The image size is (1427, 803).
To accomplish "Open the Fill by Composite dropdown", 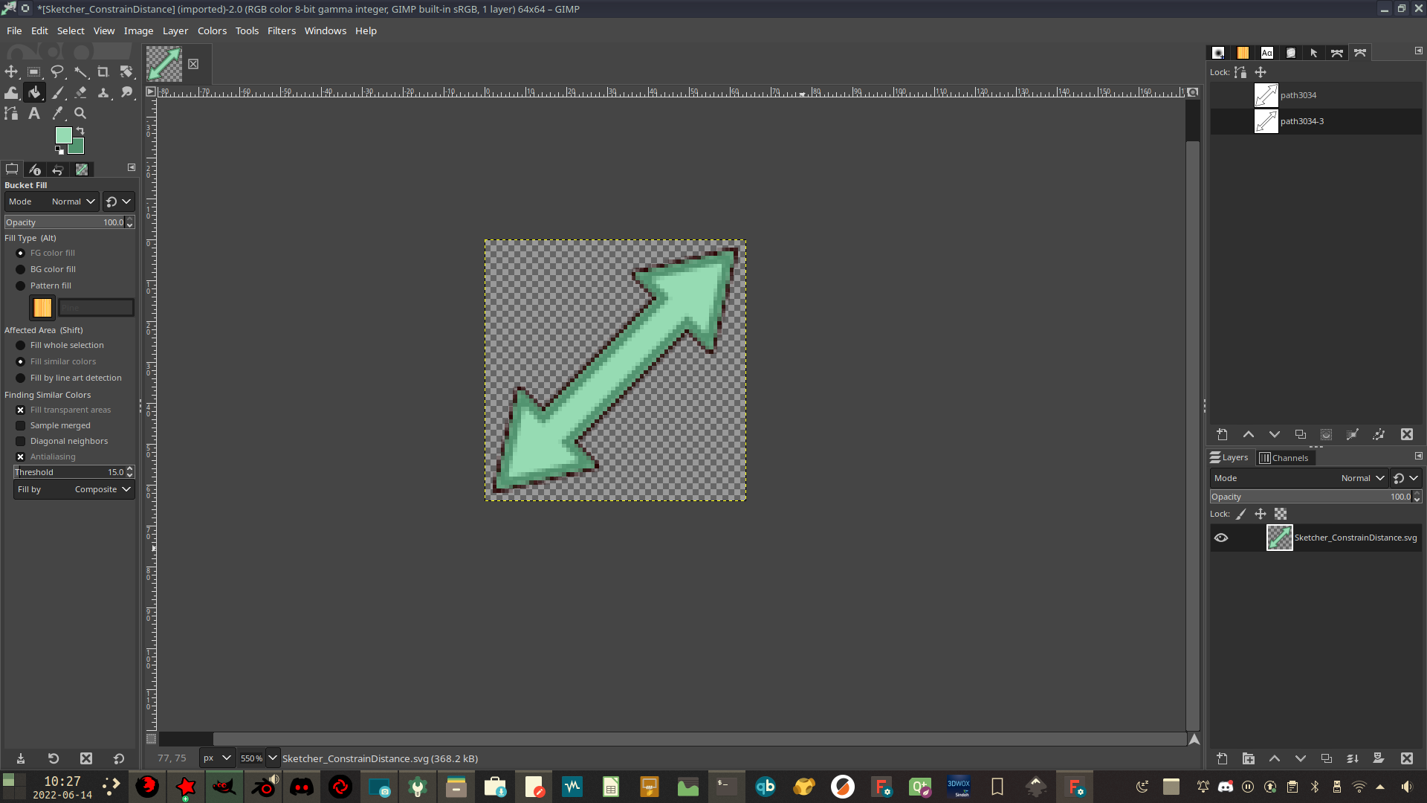I will click(x=74, y=489).
